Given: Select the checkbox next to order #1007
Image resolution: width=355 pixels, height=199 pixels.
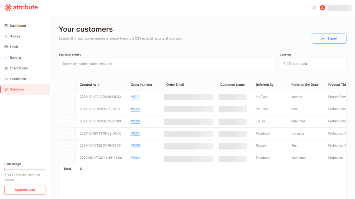Looking at the screenshot, I should coord(67,133).
